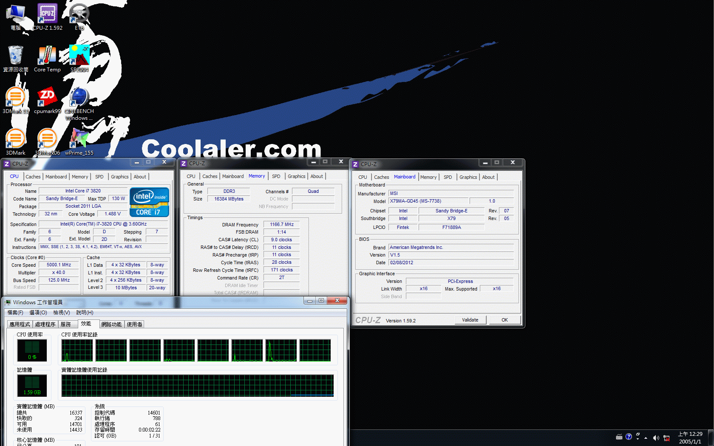
Task: Open the 網路功能 tab in Task Manager
Action: pos(111,324)
